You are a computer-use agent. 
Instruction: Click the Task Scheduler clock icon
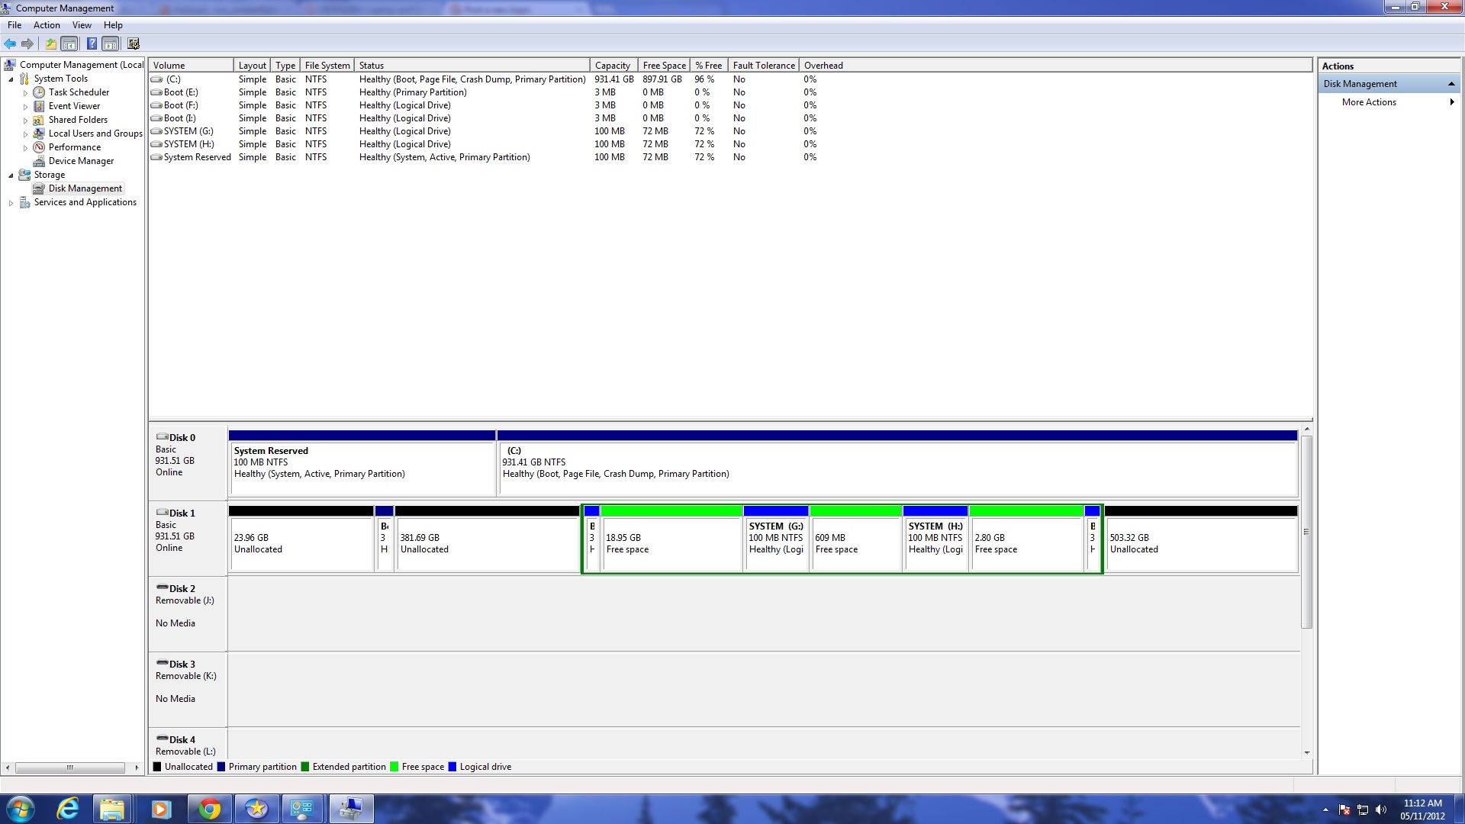click(39, 92)
